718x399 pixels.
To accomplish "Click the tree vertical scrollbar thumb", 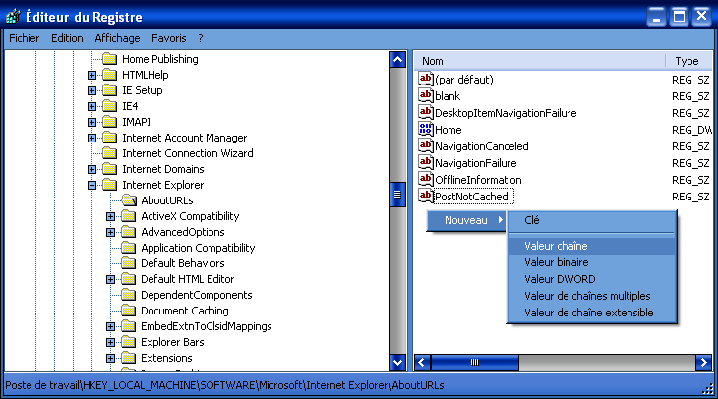I will 398,194.
